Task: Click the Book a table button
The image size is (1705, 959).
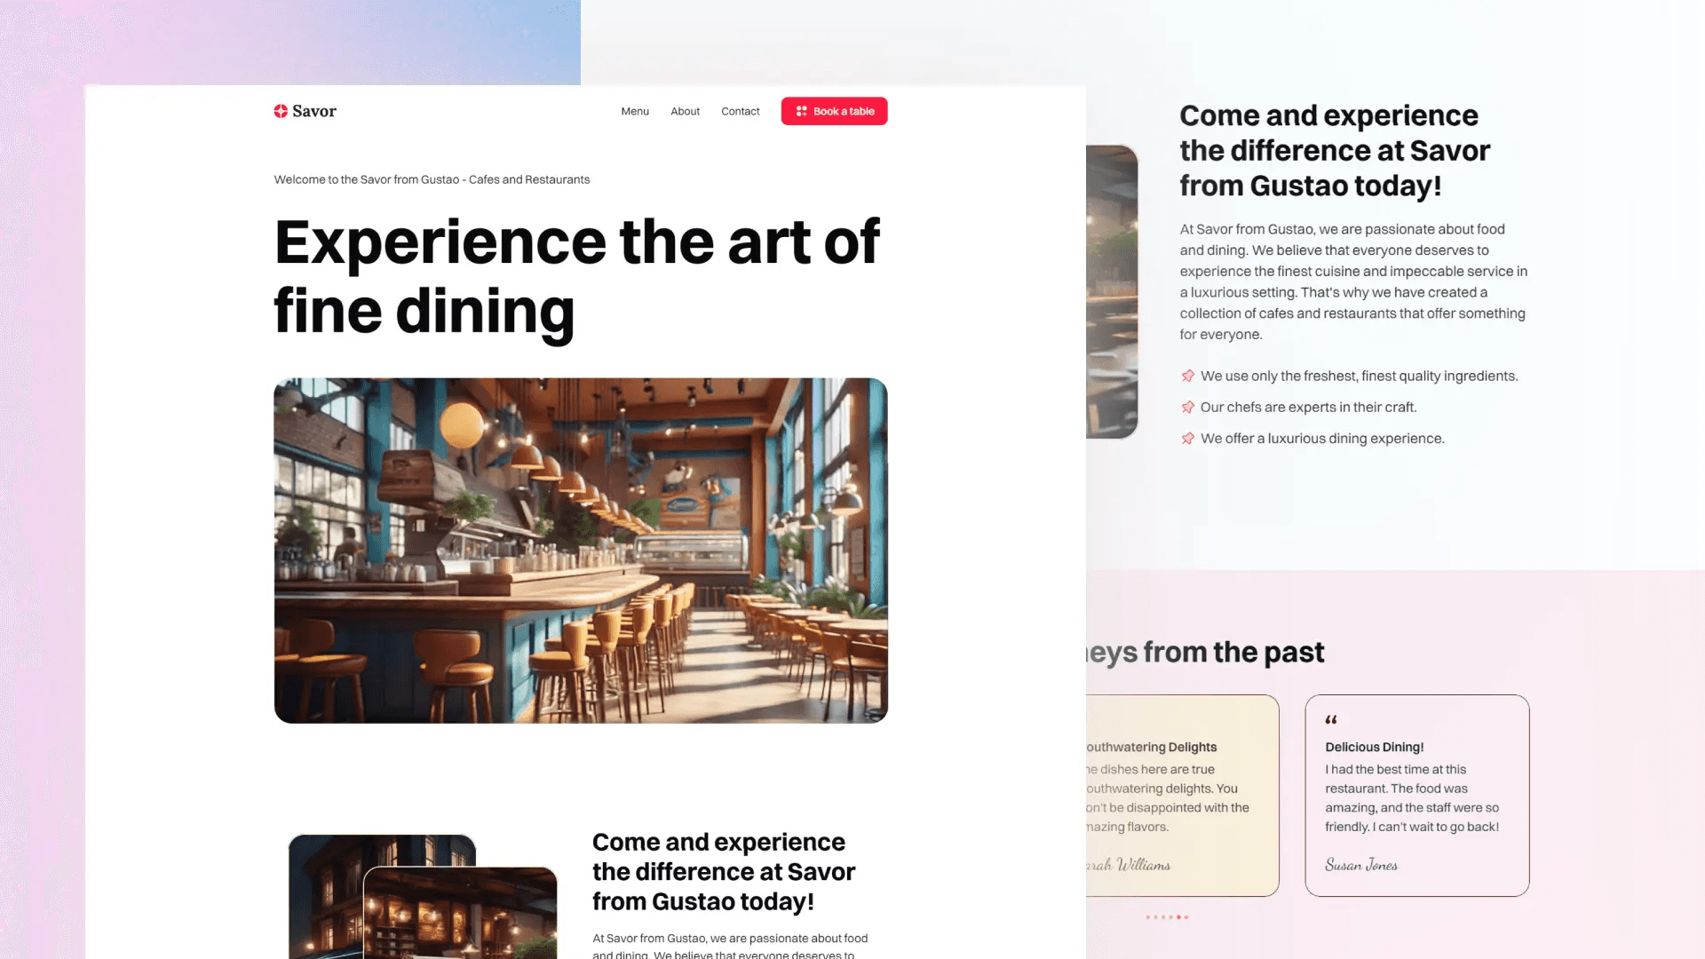Action: (834, 111)
